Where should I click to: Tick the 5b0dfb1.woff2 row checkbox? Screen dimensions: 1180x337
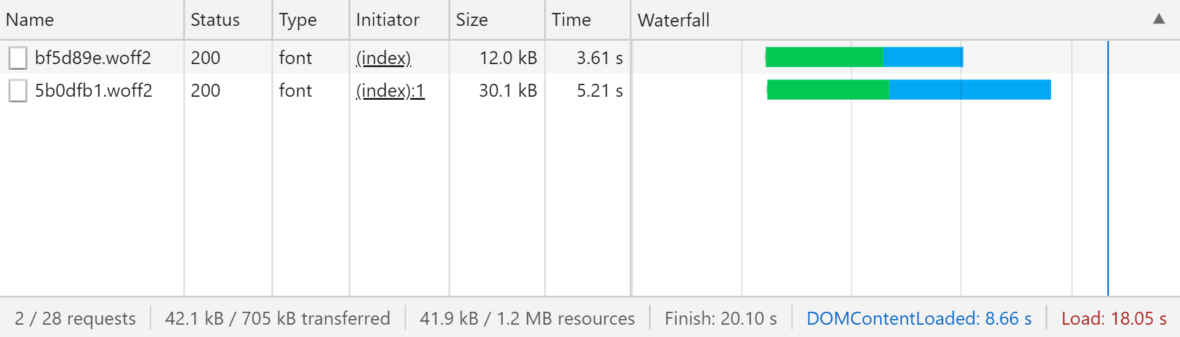click(18, 91)
